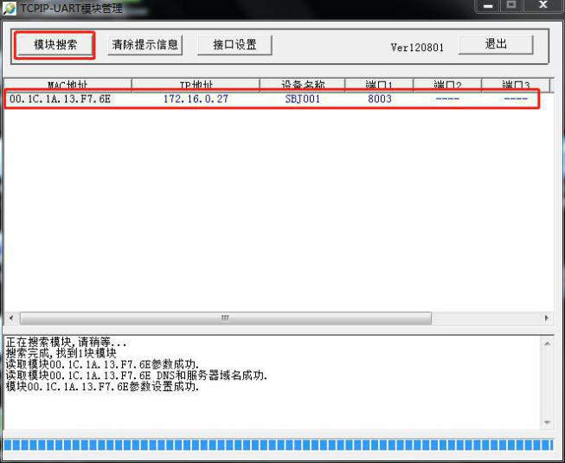
Task: Select IP address cell 172.16.0.27
Action: pos(196,99)
